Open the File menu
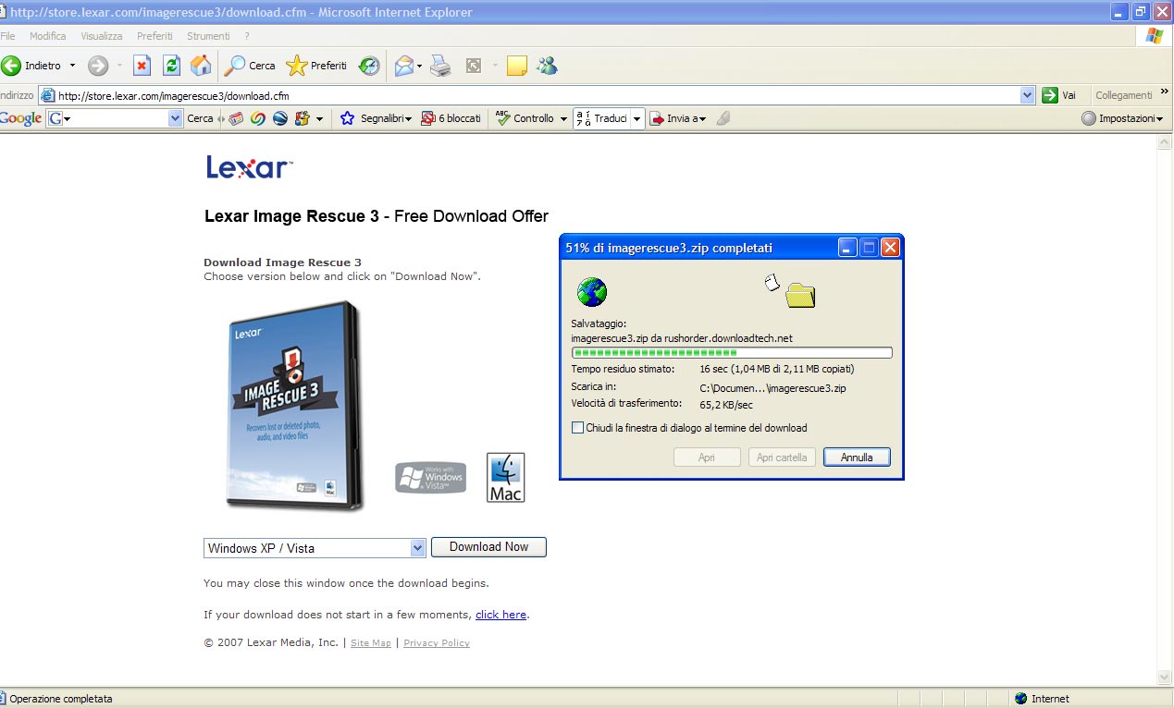 (7, 36)
